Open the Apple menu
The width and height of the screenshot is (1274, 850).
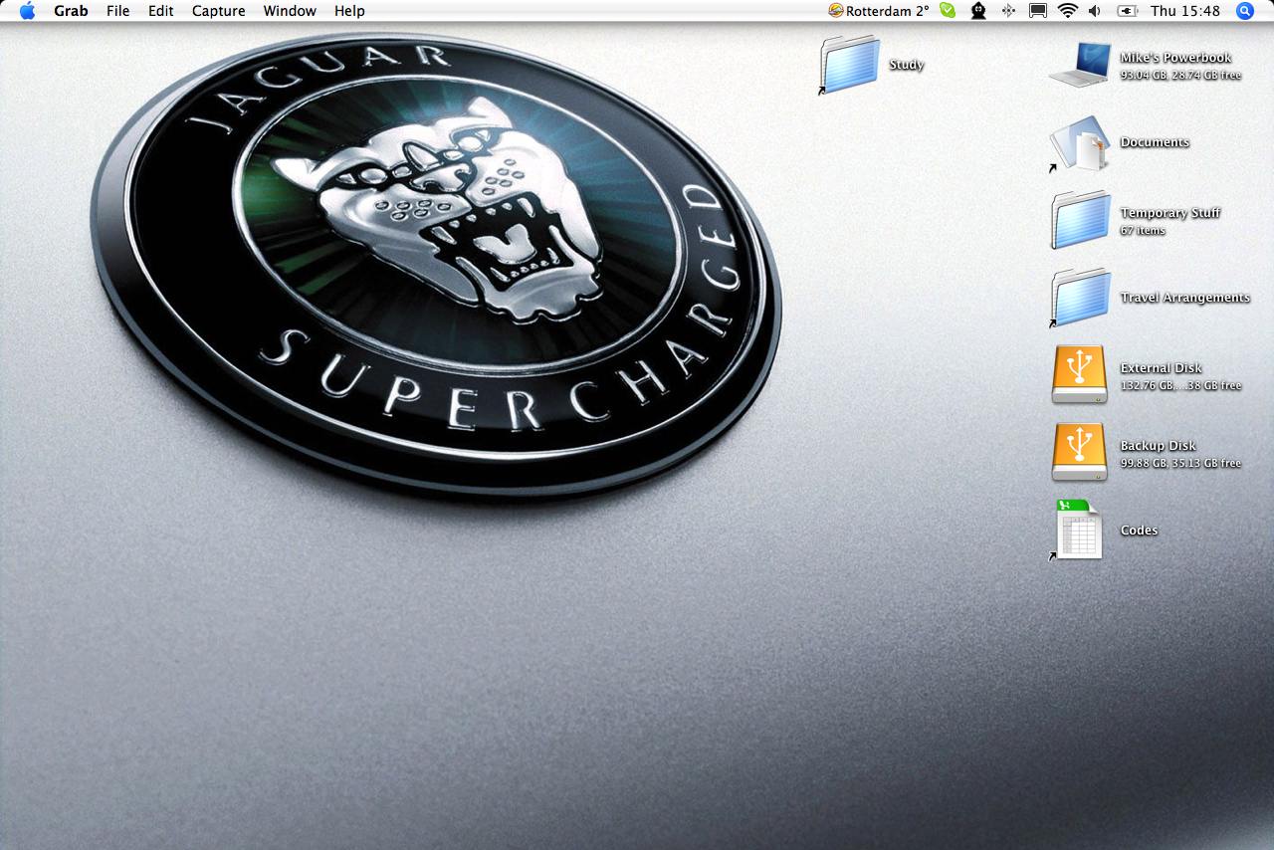(x=27, y=11)
